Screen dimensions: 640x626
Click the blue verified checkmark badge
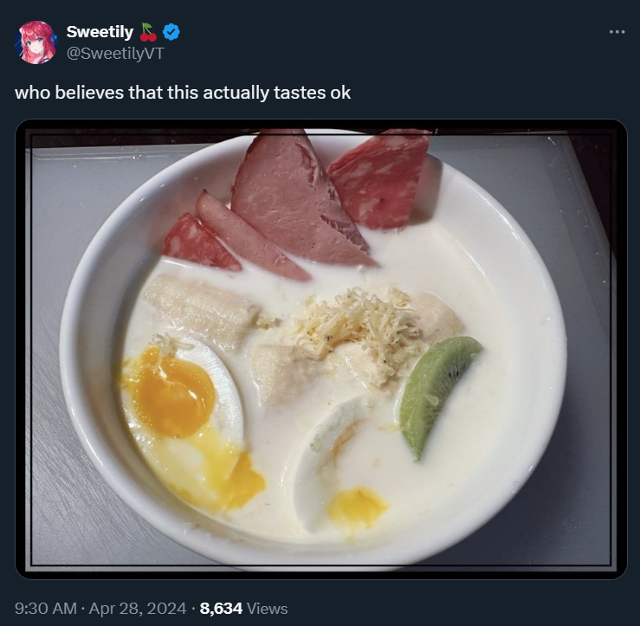(171, 32)
